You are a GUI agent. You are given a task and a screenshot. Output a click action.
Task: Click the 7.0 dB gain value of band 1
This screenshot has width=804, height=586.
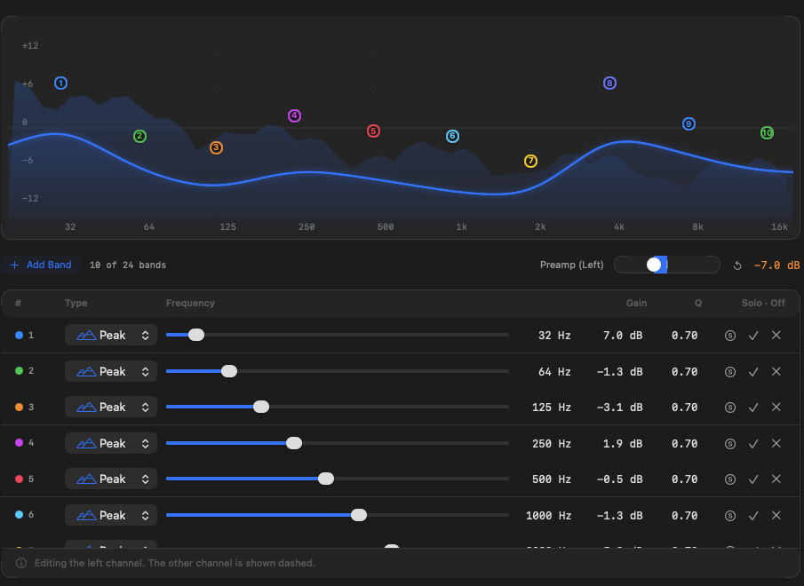pos(623,336)
